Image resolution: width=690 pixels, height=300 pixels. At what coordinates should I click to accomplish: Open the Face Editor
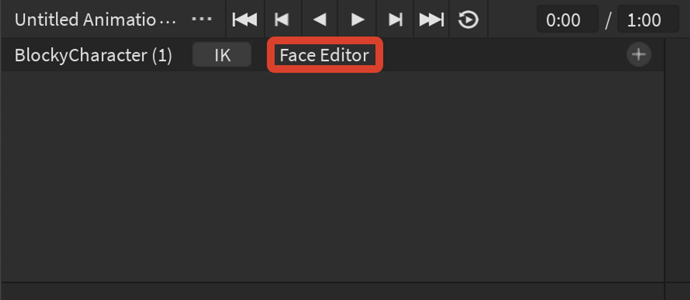click(325, 55)
